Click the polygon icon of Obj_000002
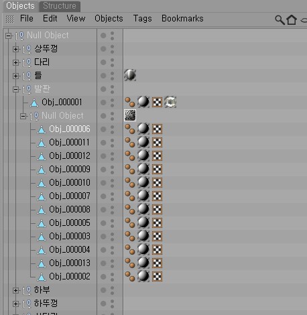This screenshot has width=307, height=315. (42, 277)
